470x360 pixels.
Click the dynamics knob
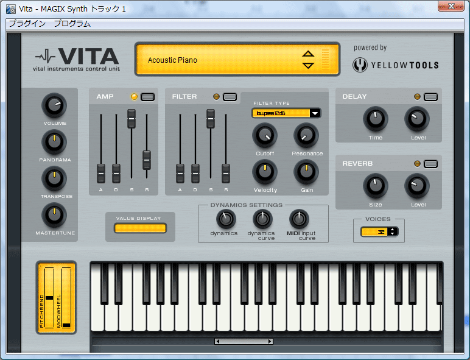226,219
